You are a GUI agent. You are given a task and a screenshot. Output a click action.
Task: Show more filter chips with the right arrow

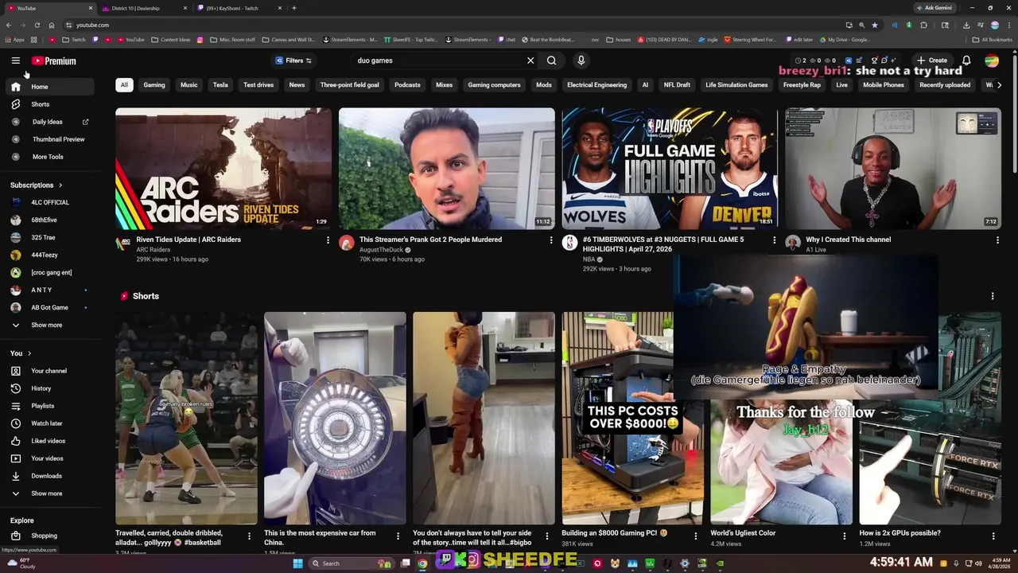point(999,85)
